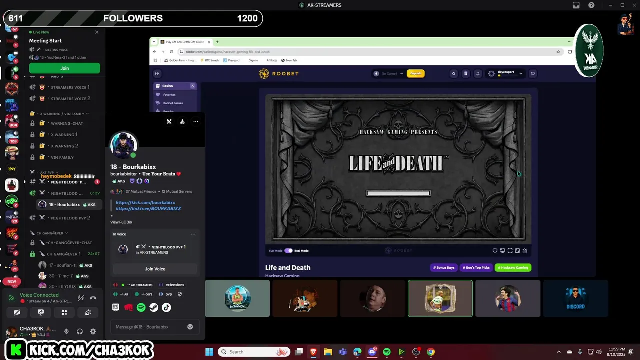
Task: Deafen headphones in Discord user panel
Action: pyautogui.click(x=80, y=331)
